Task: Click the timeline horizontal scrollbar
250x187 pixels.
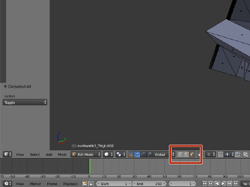Action: 125,176
